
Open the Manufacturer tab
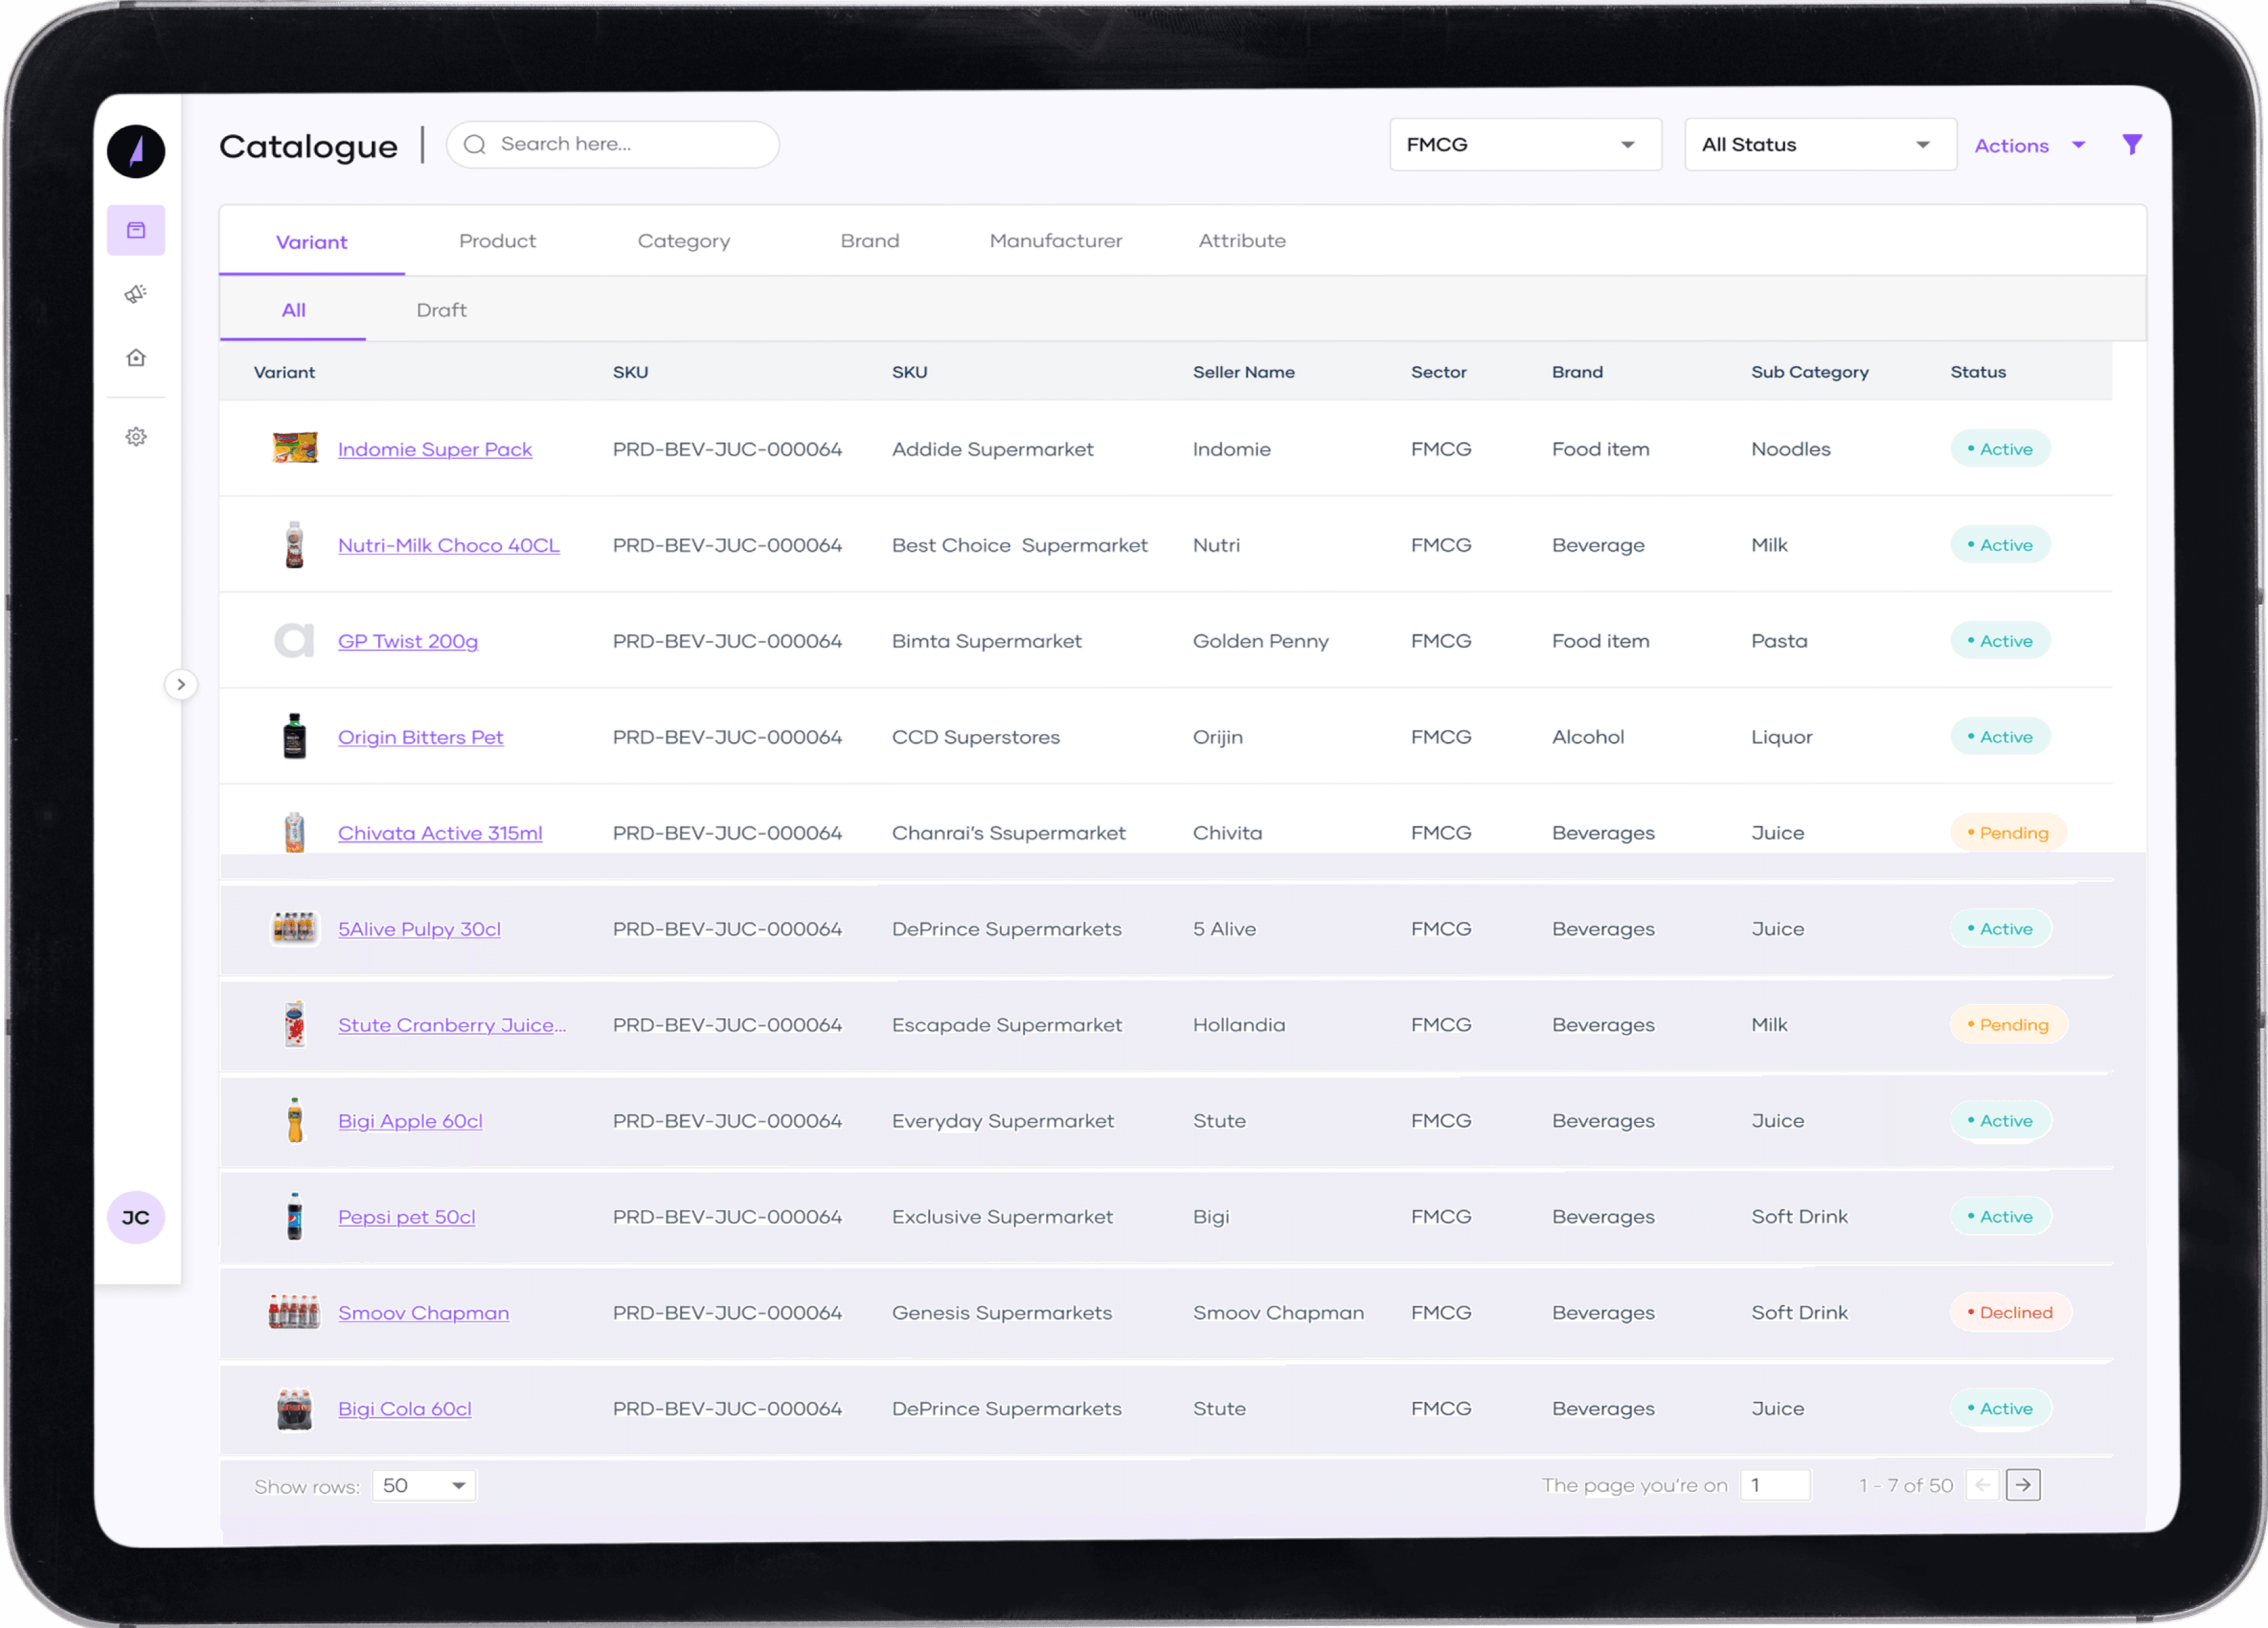pos(1055,241)
